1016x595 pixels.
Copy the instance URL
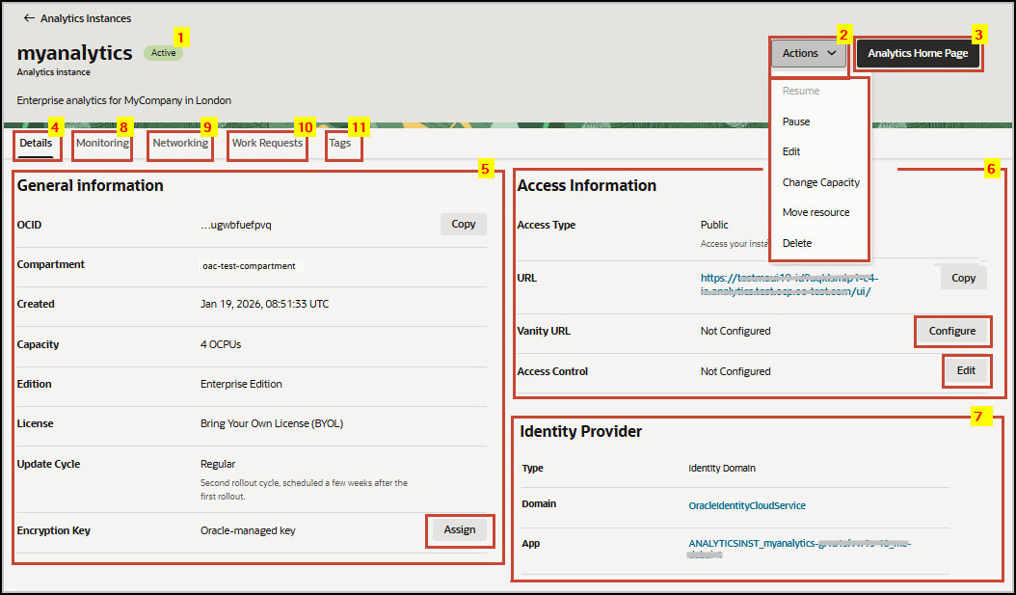pyautogui.click(x=964, y=278)
